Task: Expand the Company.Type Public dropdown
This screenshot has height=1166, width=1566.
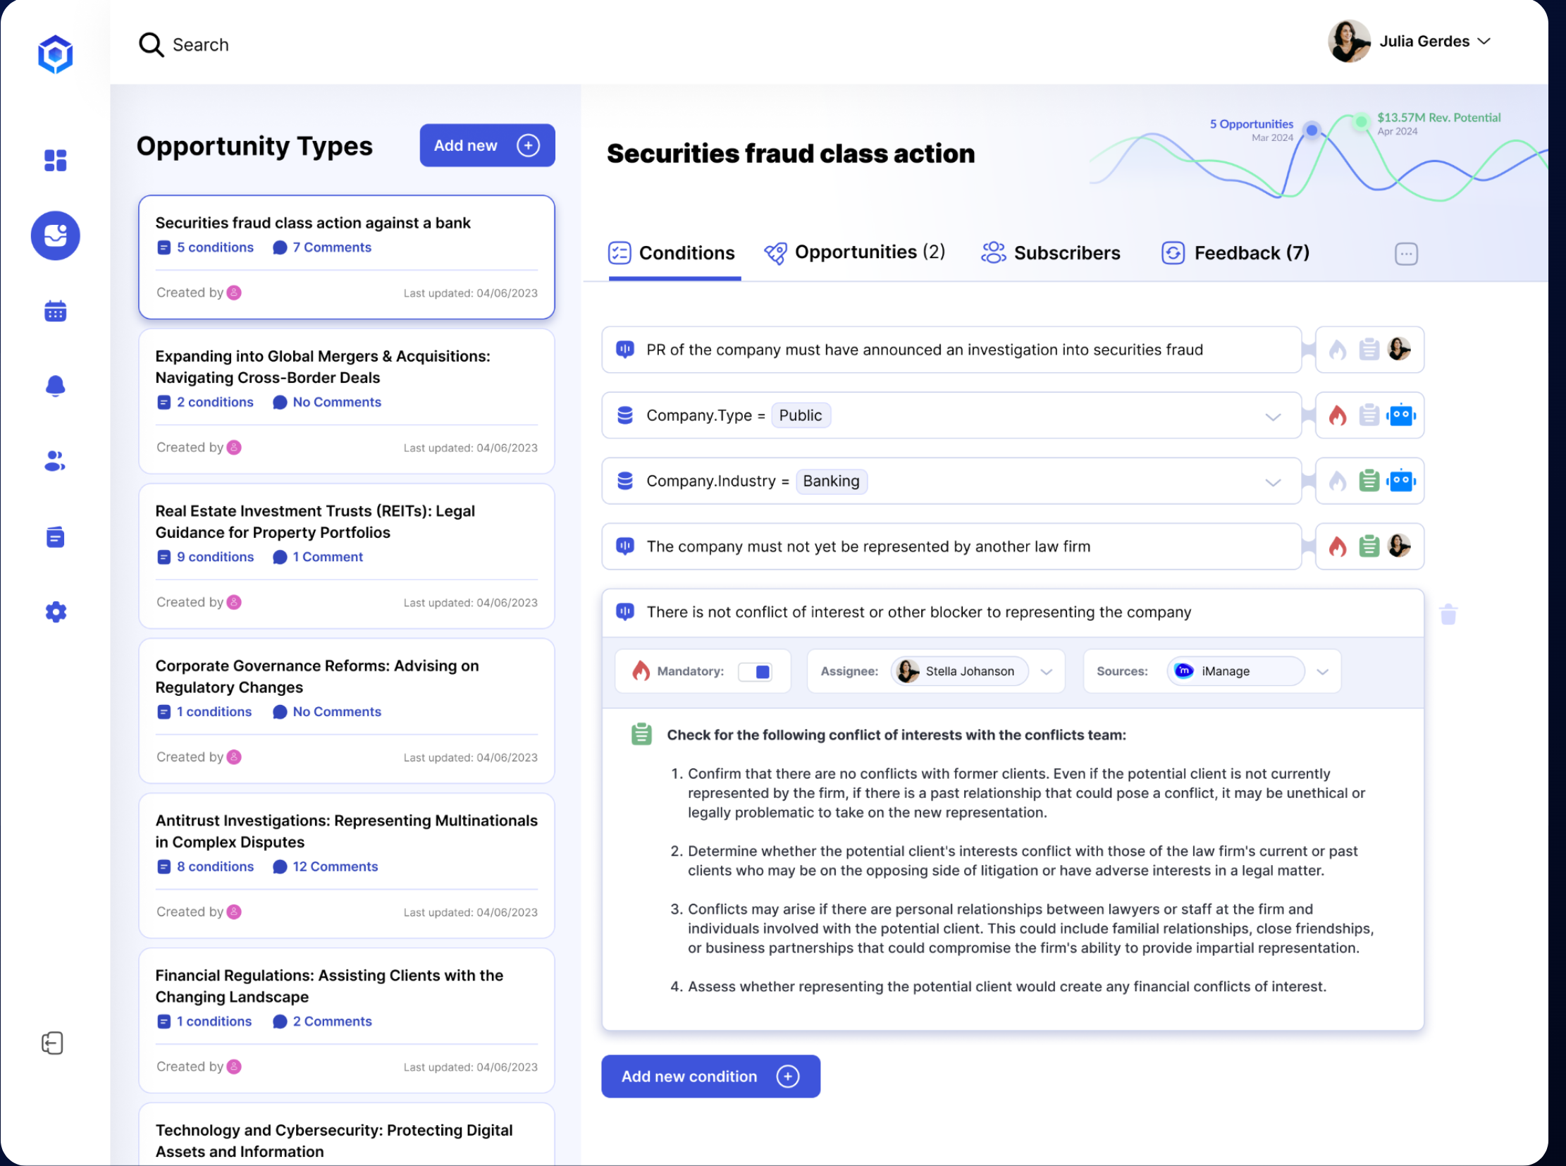Action: pos(1272,417)
